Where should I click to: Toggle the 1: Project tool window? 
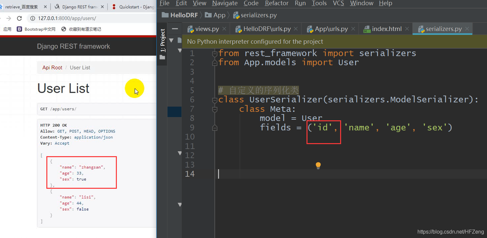click(x=163, y=41)
